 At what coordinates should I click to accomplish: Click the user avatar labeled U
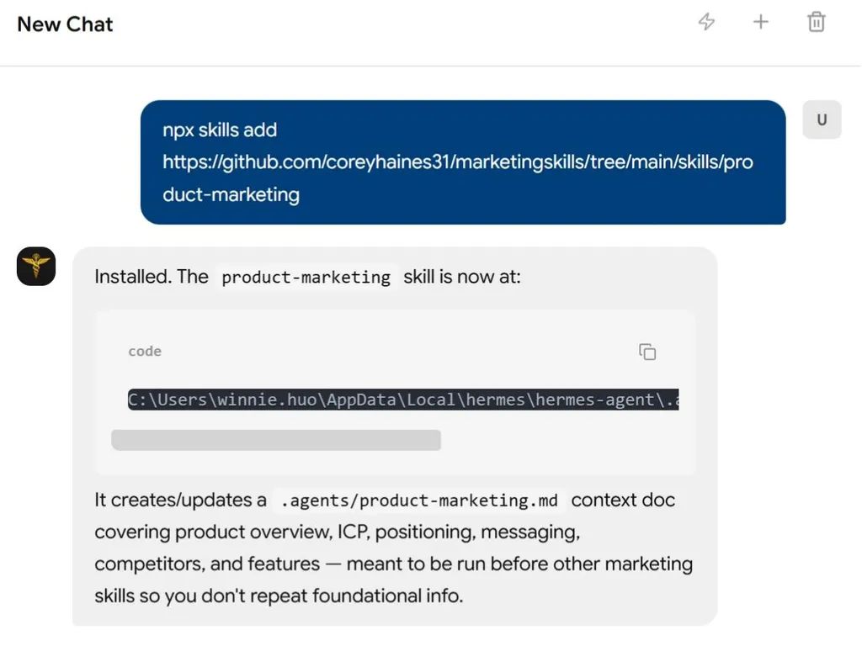point(822,119)
